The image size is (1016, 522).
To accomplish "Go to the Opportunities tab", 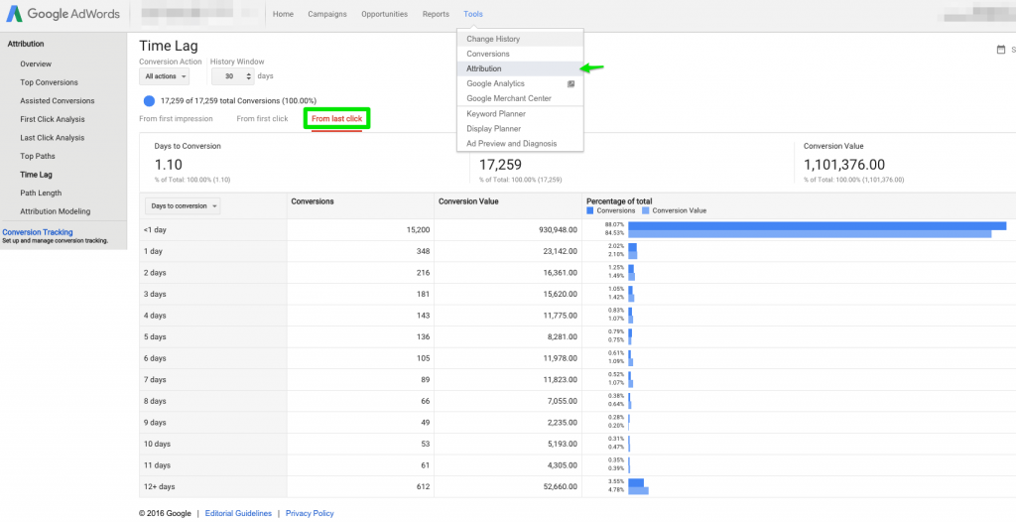I will 385,14.
